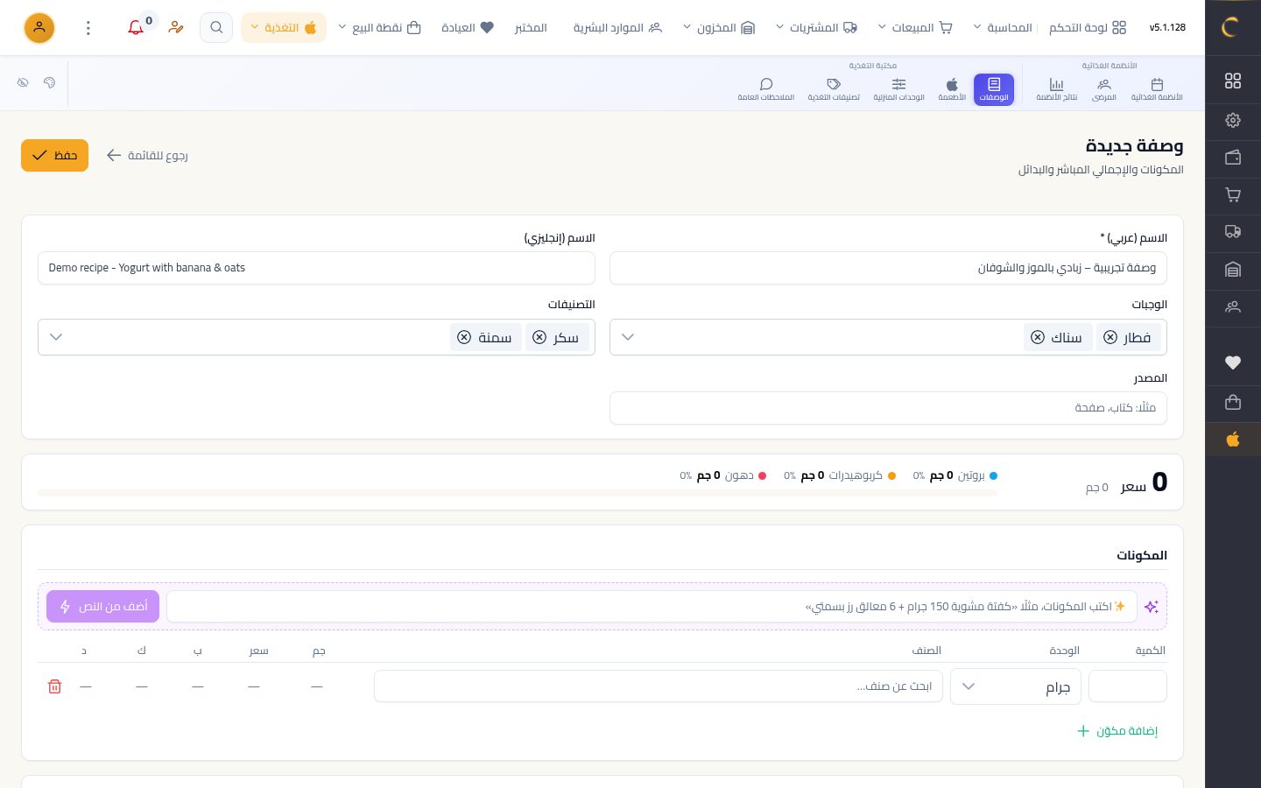The width and height of the screenshot is (1261, 788).
Task: Delete ingredient row with trash icon
Action: pyautogui.click(x=54, y=686)
